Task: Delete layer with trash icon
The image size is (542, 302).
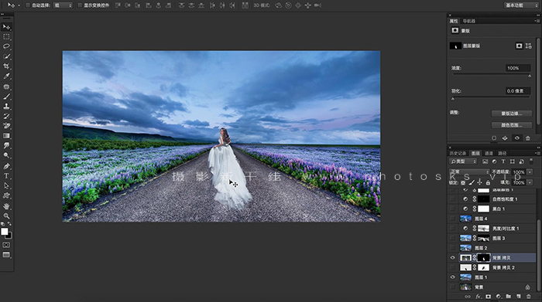Action: click(528, 297)
